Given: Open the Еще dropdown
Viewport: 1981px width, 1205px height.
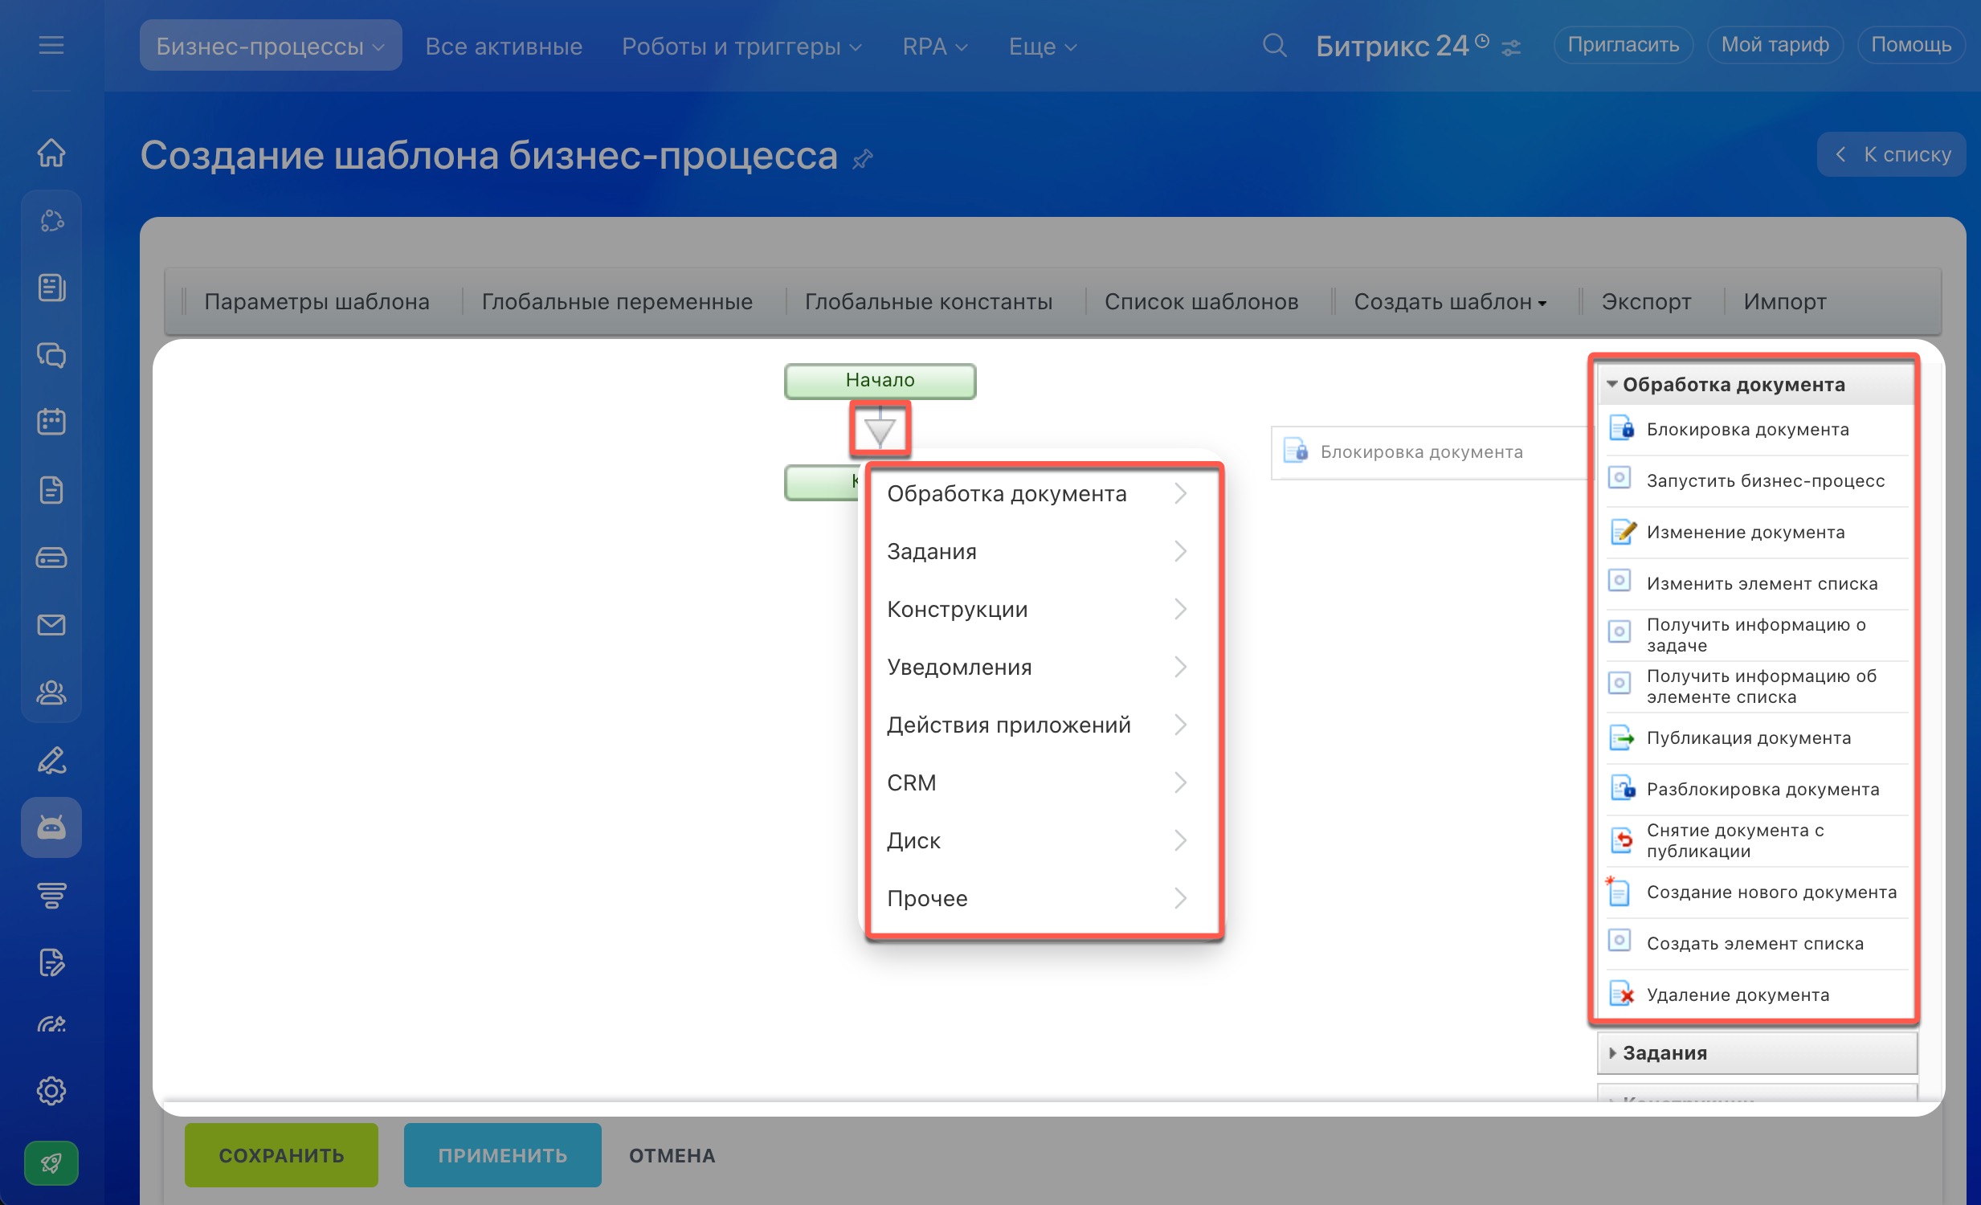Looking at the screenshot, I should [x=1042, y=46].
